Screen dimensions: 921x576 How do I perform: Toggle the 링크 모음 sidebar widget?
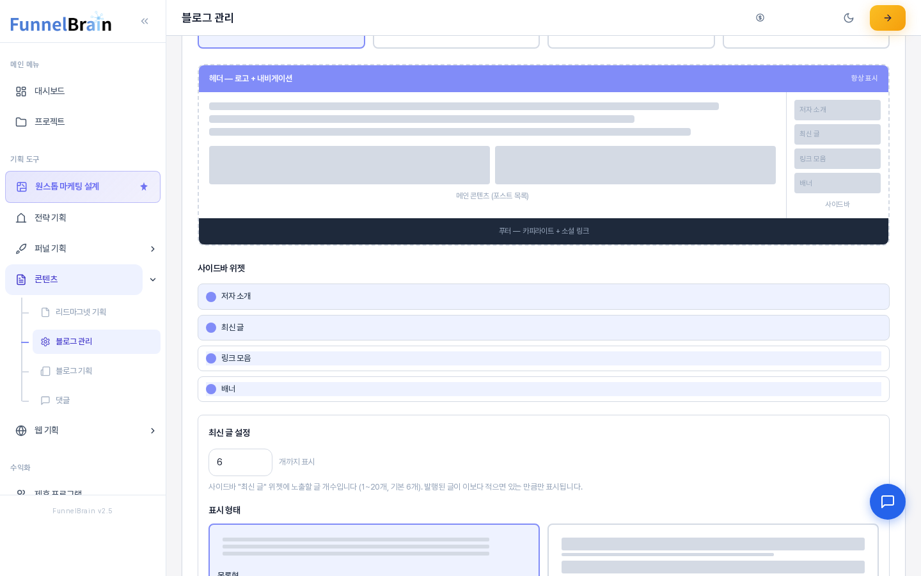point(544,358)
